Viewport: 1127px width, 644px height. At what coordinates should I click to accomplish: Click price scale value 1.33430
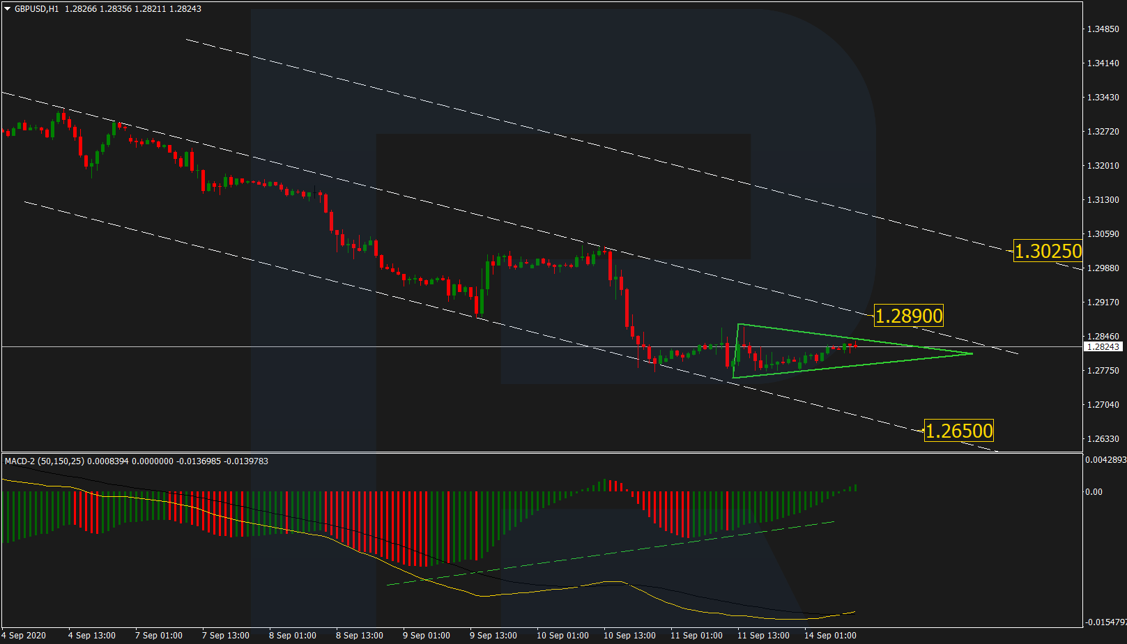1103,98
